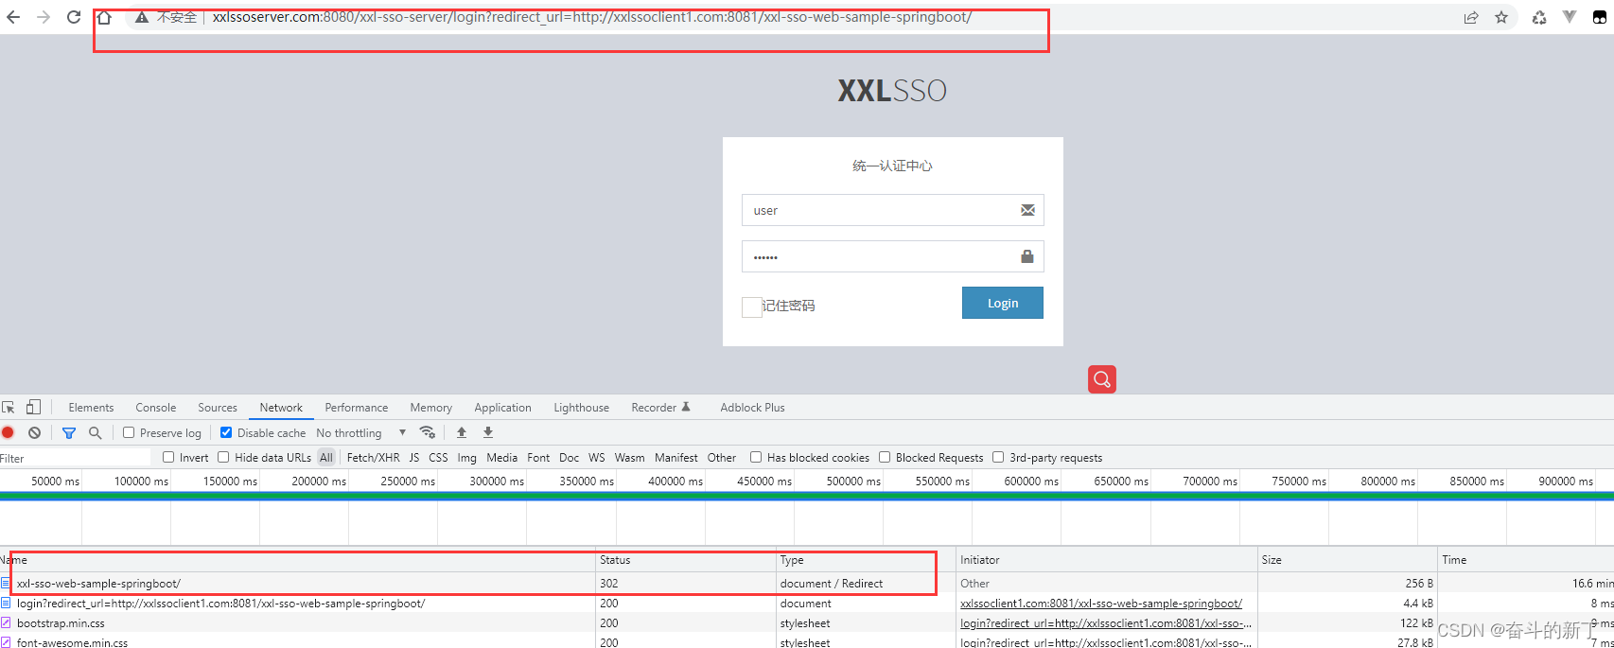
Task: Click the password input field
Action: tap(892, 256)
